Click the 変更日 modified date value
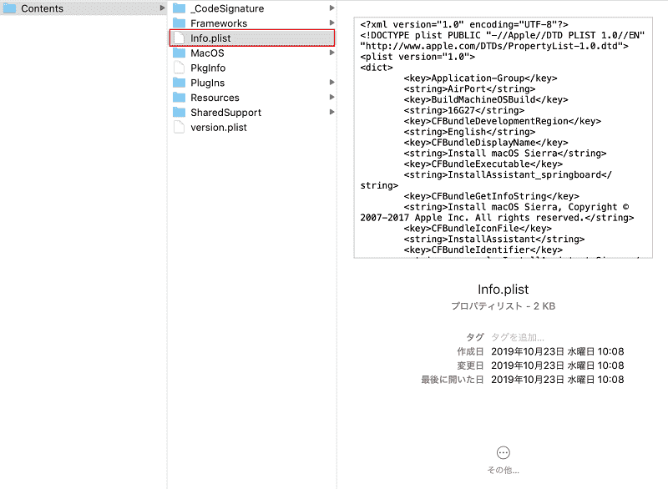The image size is (668, 489). [557, 365]
